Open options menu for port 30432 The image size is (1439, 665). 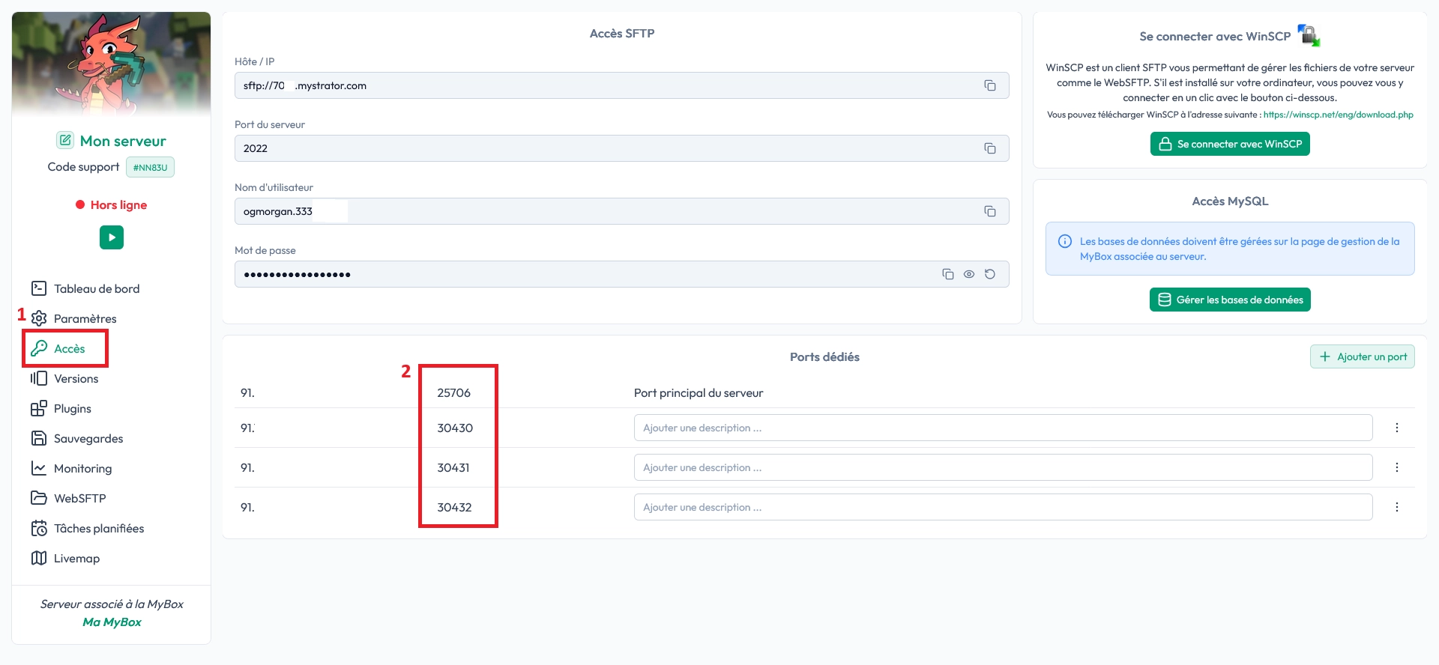(1396, 507)
